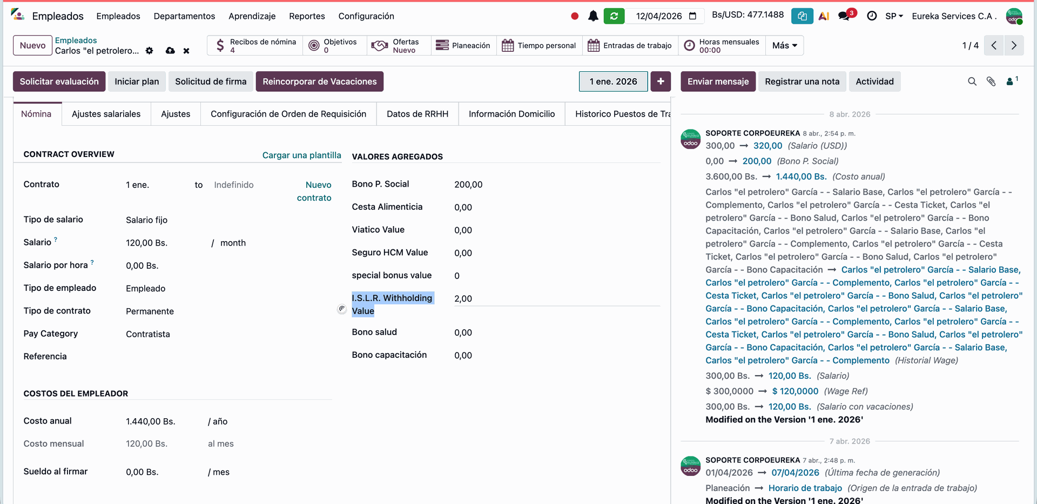Click the notification bell icon
Screen dimensions: 1037x504
coord(593,16)
